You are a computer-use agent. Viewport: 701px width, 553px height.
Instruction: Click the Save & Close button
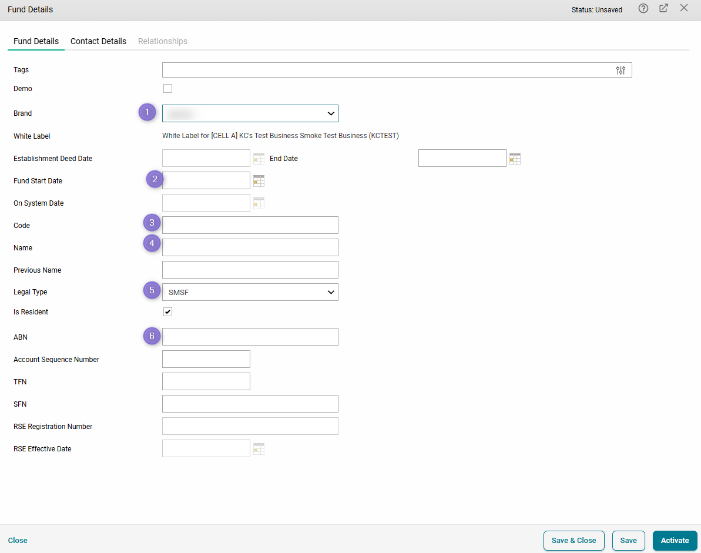pyautogui.click(x=573, y=541)
